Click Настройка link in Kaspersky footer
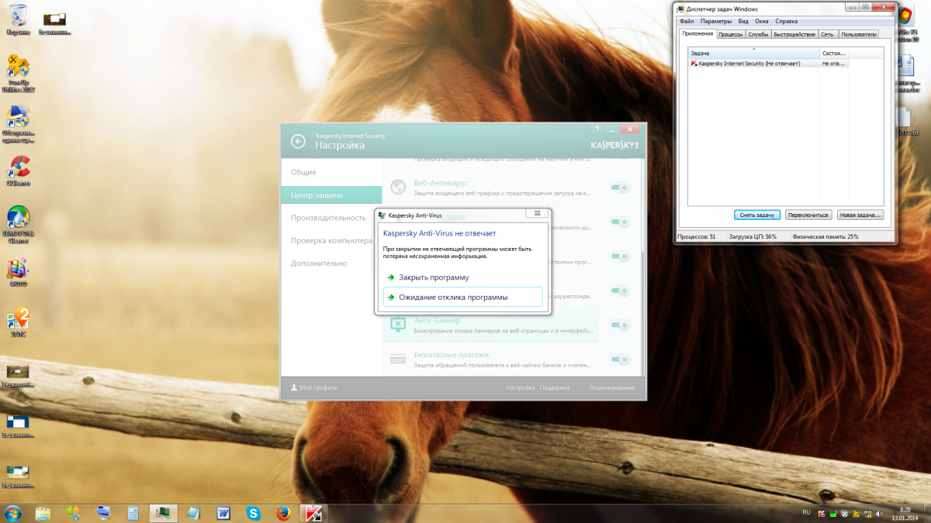 point(521,387)
